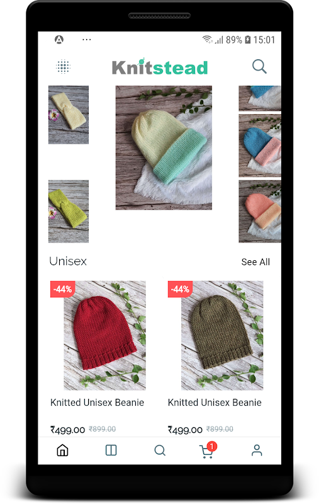Select the blue and pink beanie thumbnail
This screenshot has height=504, width=319.
click(x=260, y=146)
